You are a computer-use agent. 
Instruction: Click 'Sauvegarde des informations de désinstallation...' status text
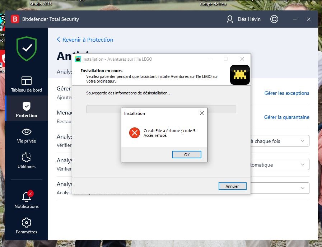click(x=129, y=93)
